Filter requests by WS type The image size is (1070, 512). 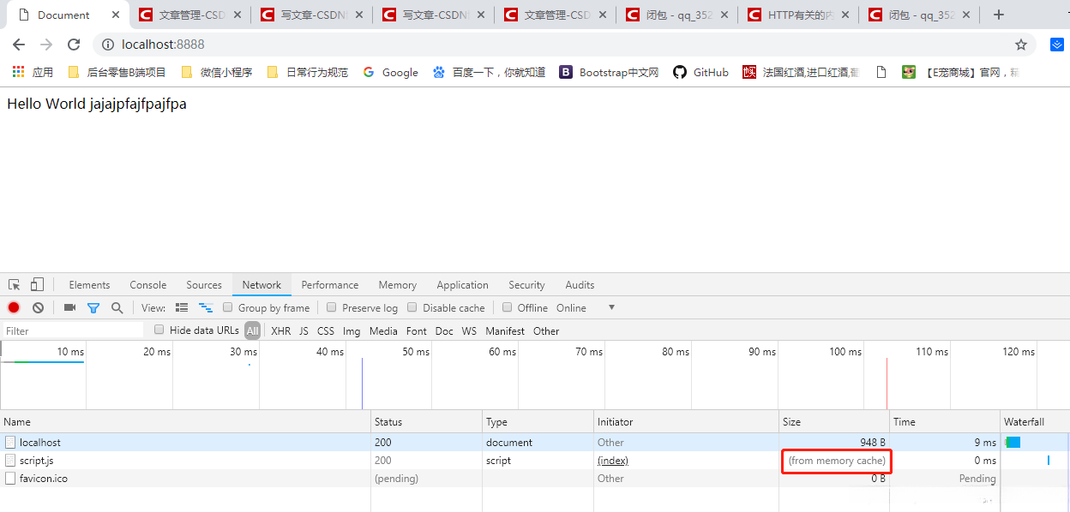point(469,331)
